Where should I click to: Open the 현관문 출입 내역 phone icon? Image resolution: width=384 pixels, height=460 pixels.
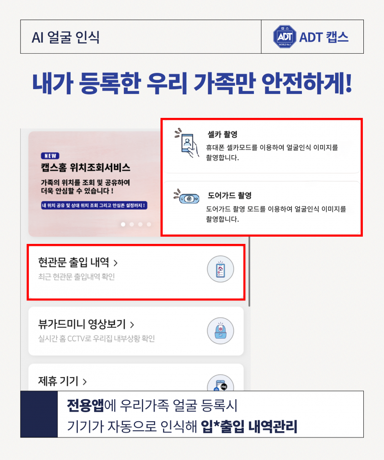220,269
